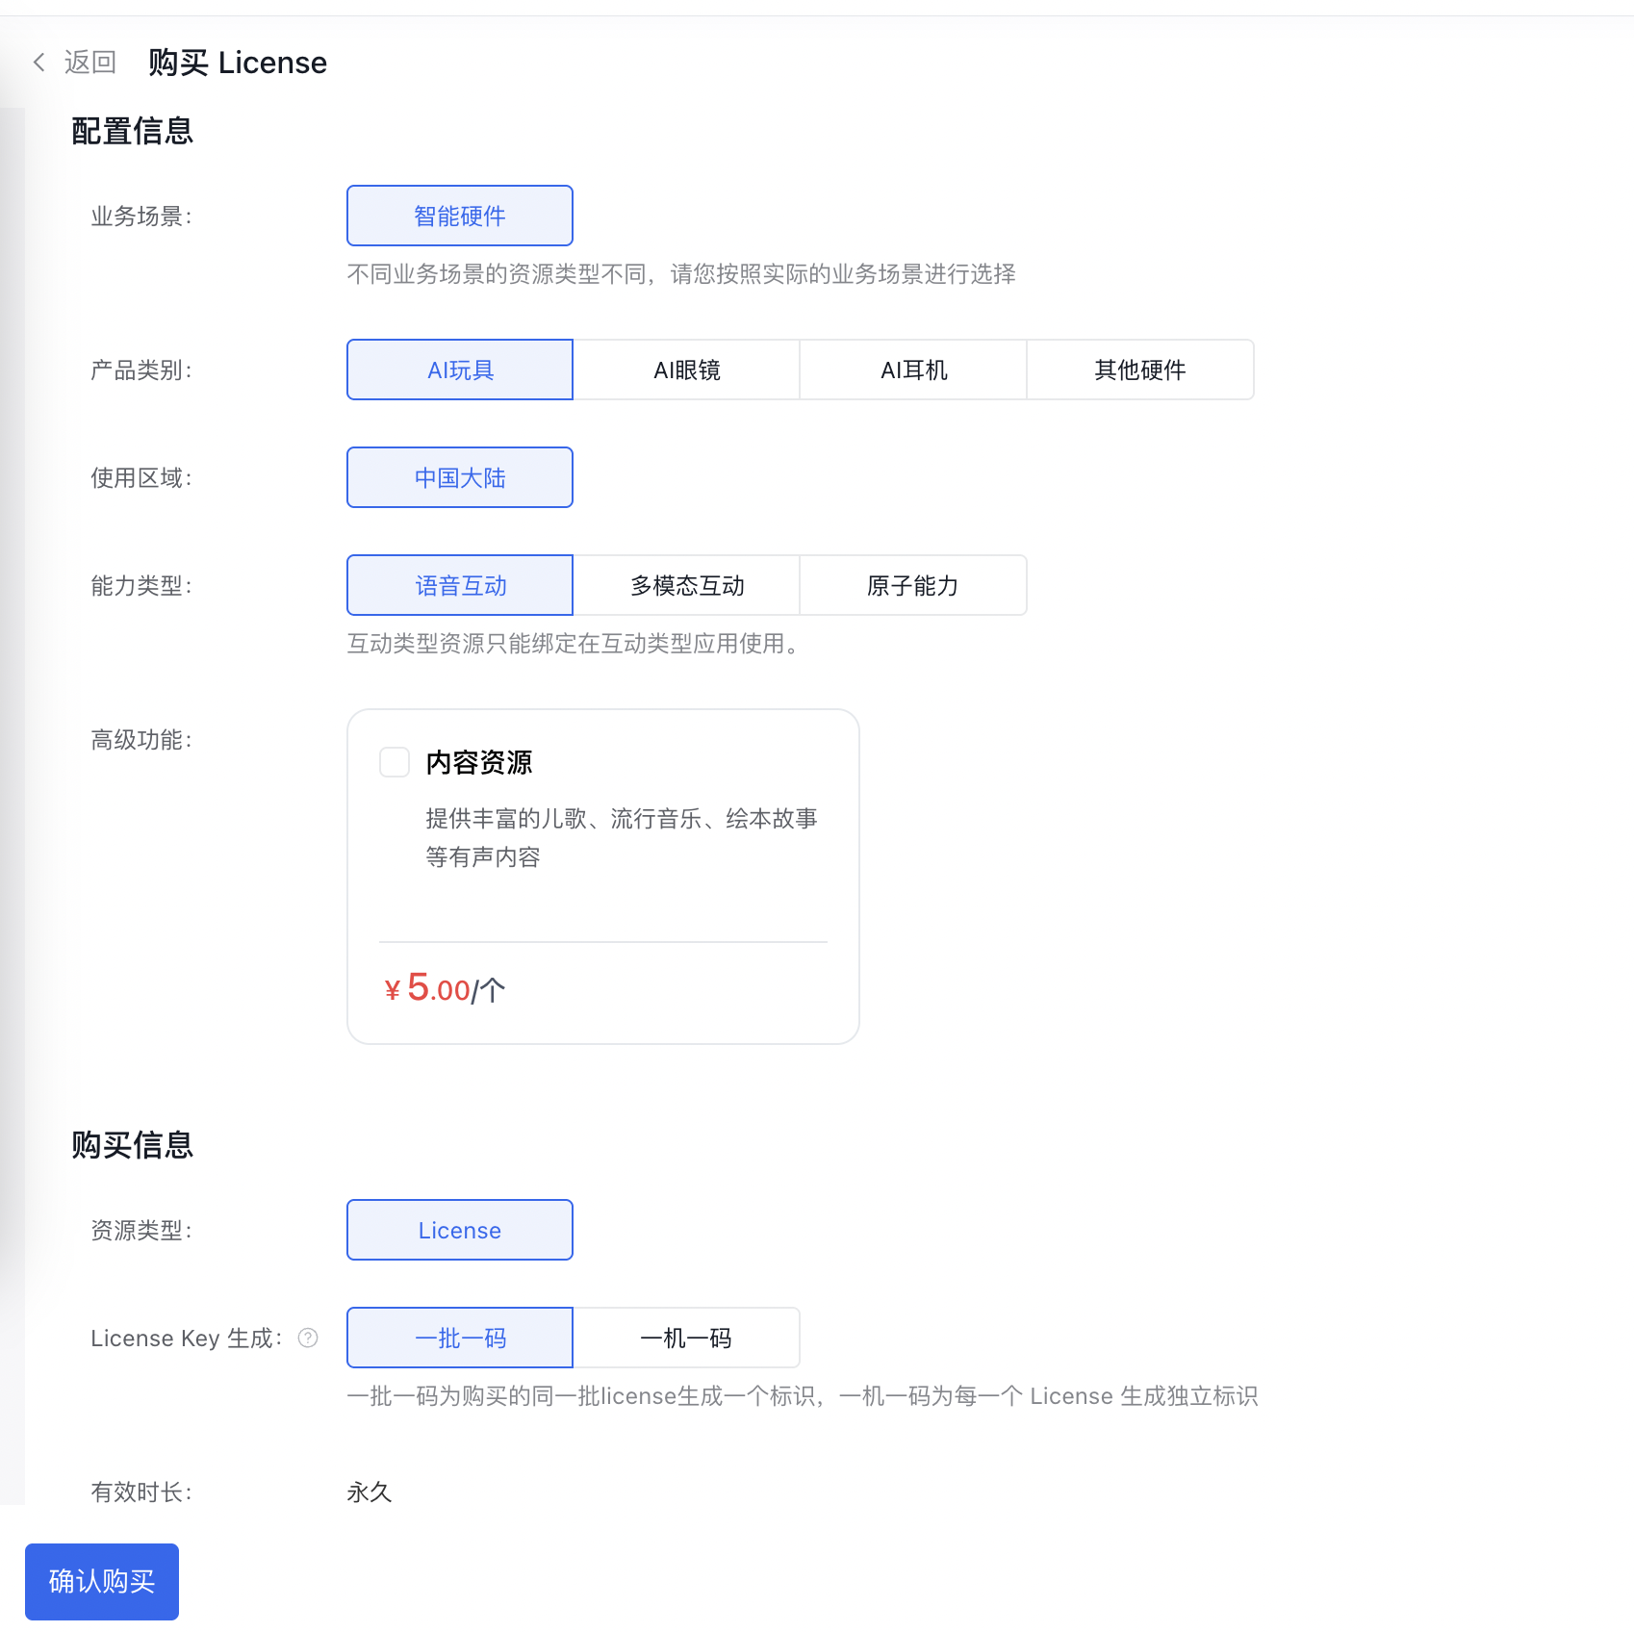Click the 产品类别 field label
Image resolution: width=1634 pixels, height=1632 pixels.
[x=141, y=370]
